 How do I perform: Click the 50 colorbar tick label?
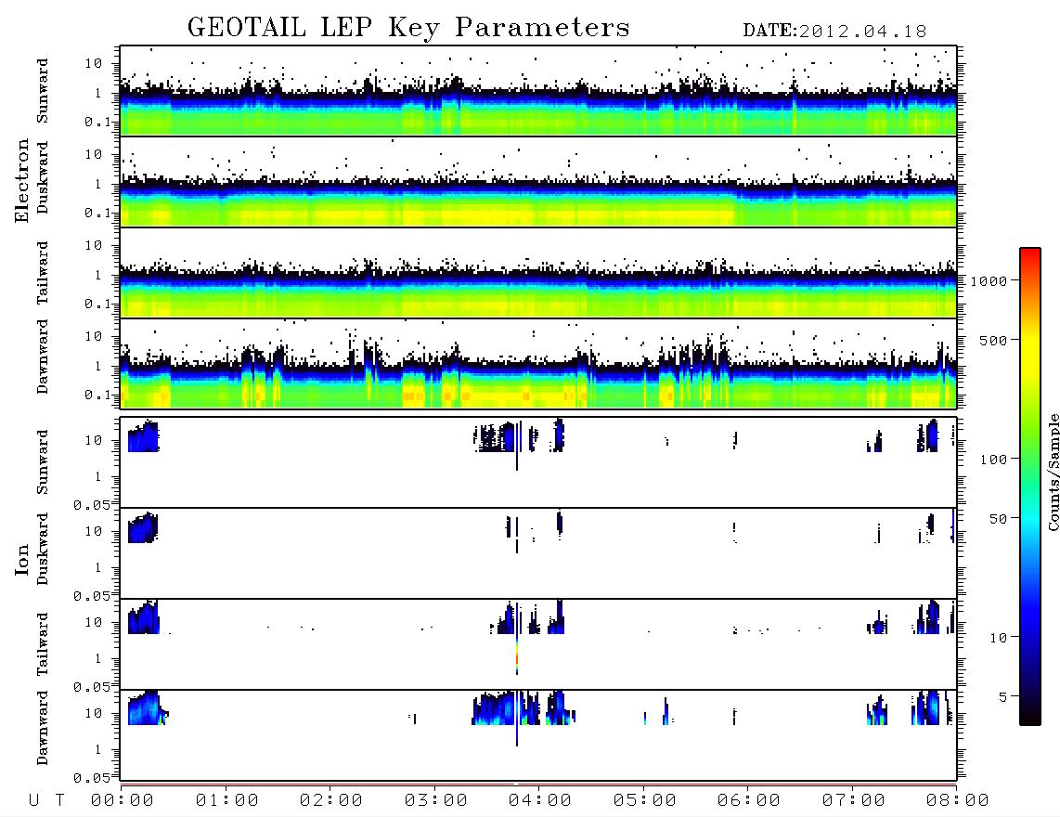[x=998, y=519]
